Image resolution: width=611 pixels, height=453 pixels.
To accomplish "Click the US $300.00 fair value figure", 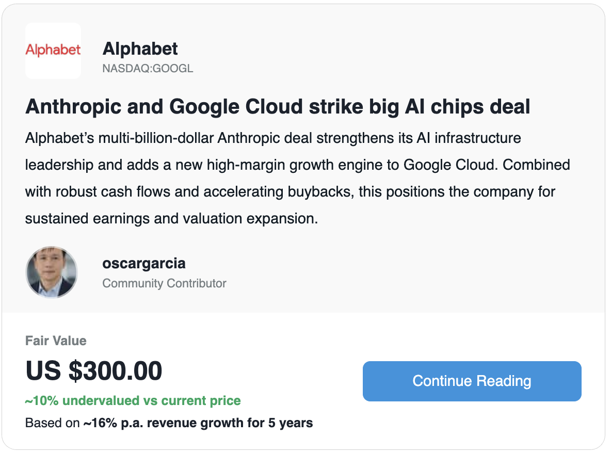I will pyautogui.click(x=94, y=370).
